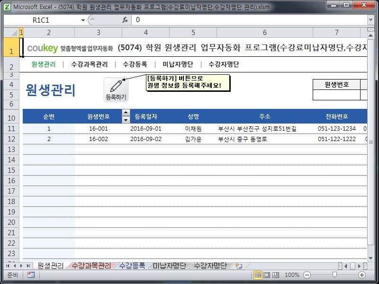Click the 전화번호 column header
Viewport: 379px width, 284px height.
337,116
